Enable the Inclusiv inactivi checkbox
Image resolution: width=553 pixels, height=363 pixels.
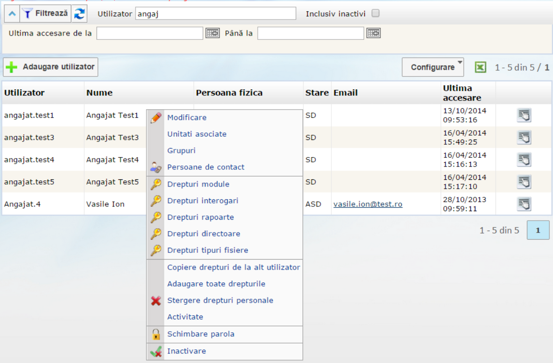(376, 13)
